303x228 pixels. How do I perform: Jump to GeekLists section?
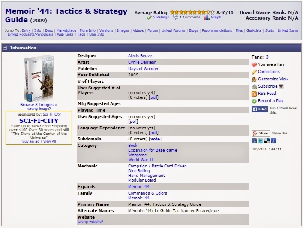pyautogui.click(x=254, y=30)
